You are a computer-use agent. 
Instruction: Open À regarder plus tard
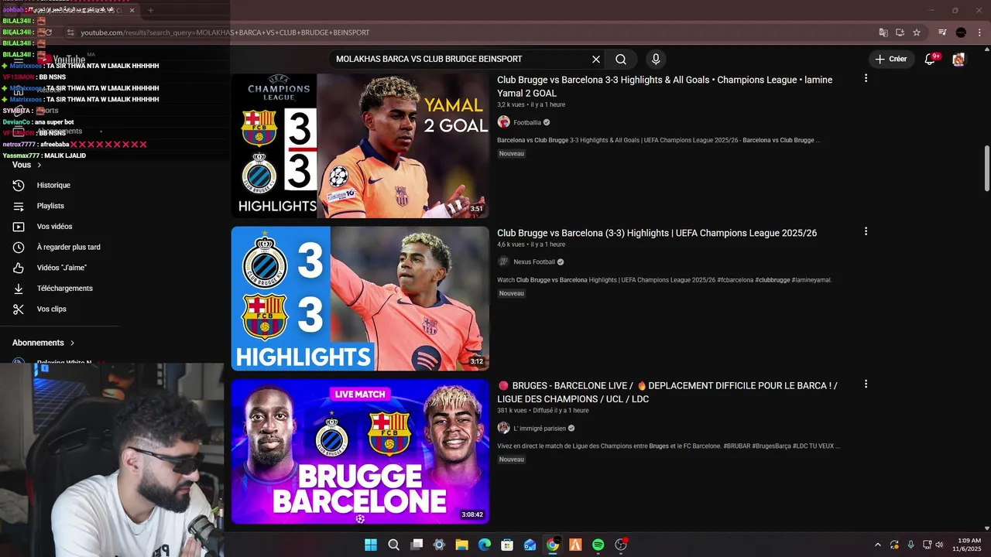pos(68,247)
